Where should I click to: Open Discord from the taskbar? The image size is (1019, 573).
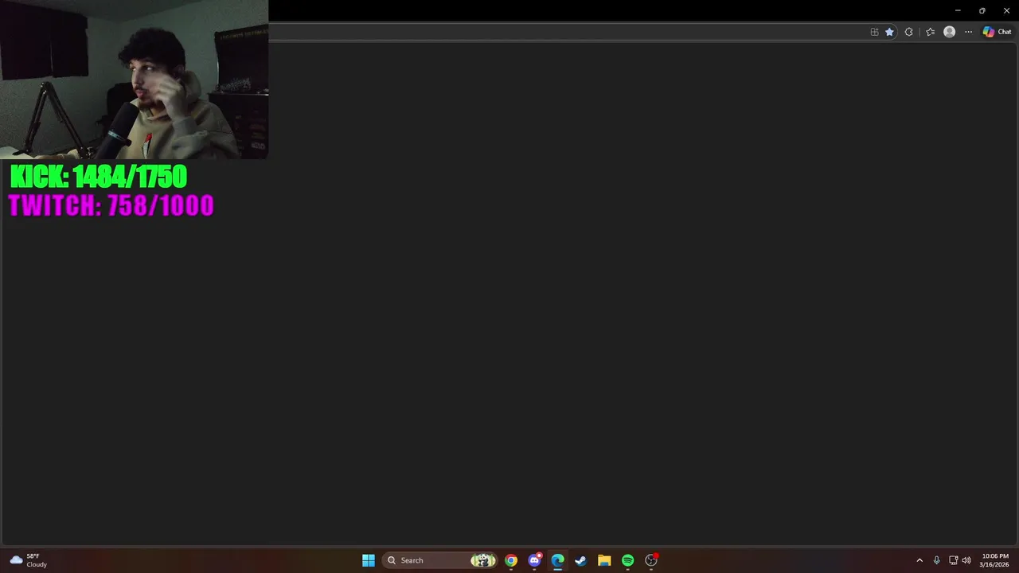pyautogui.click(x=534, y=560)
